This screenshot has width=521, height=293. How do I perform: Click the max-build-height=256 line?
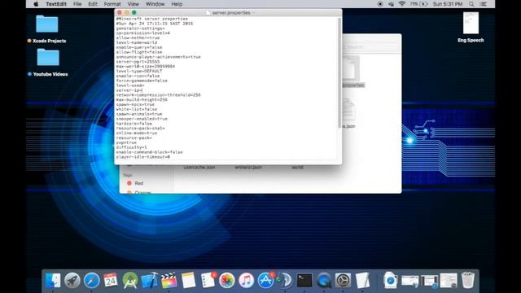click(142, 99)
